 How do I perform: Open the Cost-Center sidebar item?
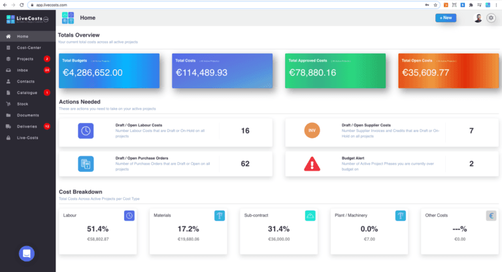click(x=30, y=48)
